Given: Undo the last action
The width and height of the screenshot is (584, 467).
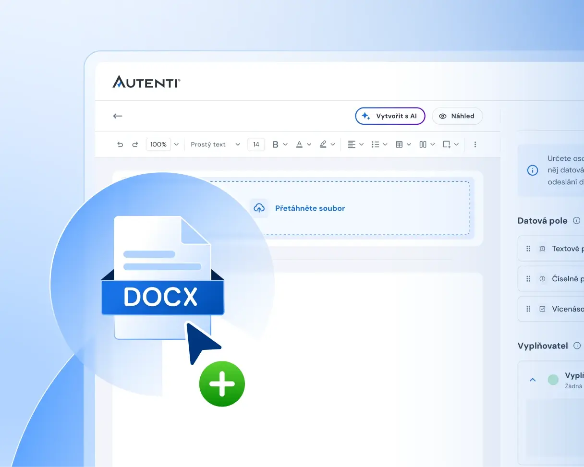Looking at the screenshot, I should [x=120, y=144].
